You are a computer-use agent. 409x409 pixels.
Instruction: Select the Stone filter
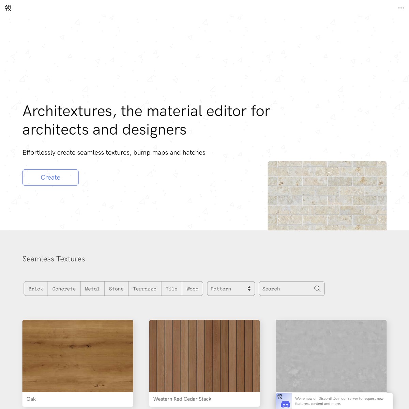(x=116, y=288)
